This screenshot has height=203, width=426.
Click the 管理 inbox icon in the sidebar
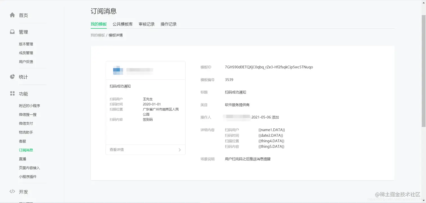(x=12, y=32)
